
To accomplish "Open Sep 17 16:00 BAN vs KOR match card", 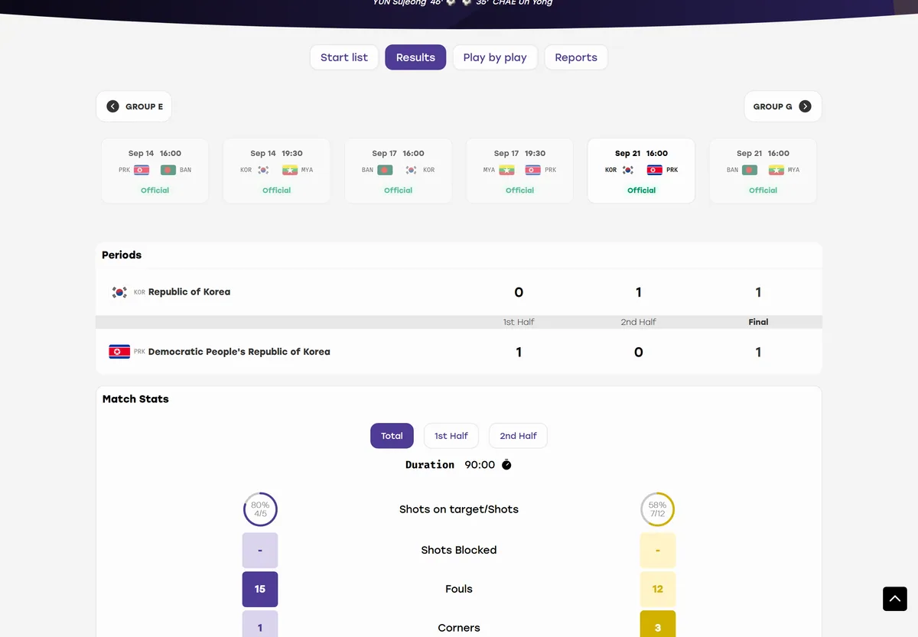I will (x=398, y=171).
